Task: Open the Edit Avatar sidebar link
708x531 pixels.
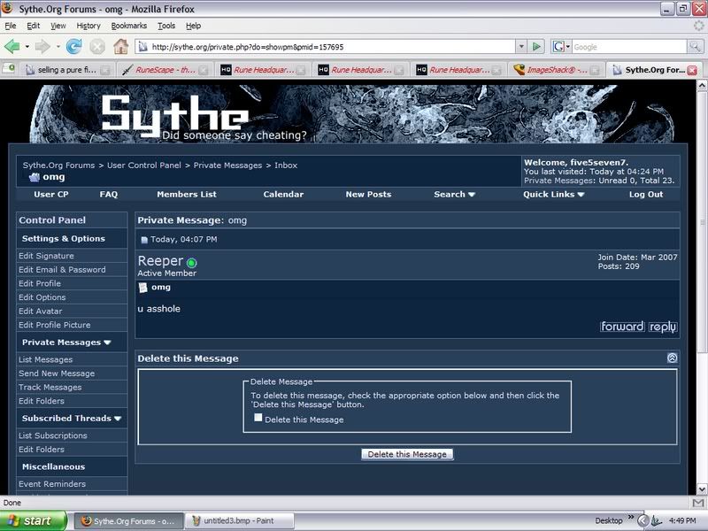Action: tap(40, 312)
